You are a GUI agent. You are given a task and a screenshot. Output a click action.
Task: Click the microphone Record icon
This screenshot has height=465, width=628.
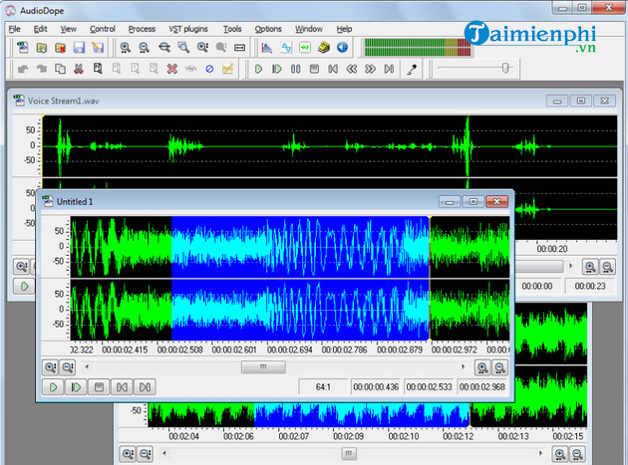[412, 69]
